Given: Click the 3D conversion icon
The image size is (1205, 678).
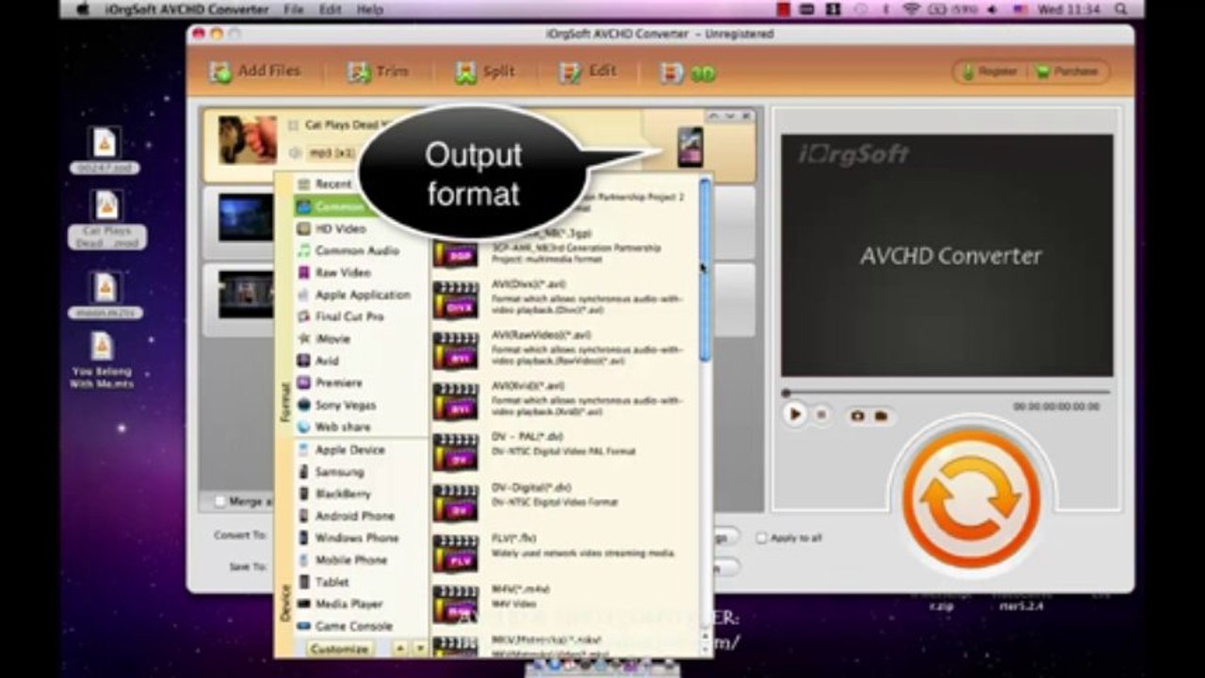Looking at the screenshot, I should (x=688, y=73).
